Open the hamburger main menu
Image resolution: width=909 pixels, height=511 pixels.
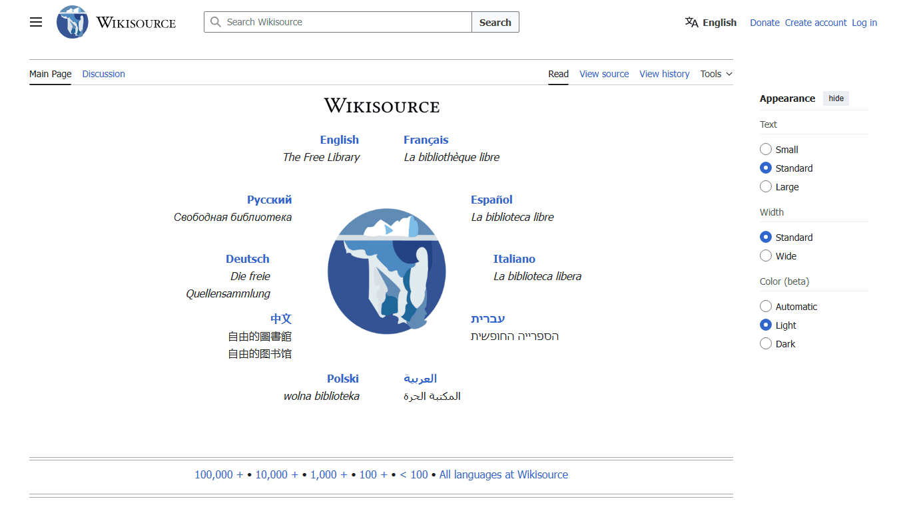pyautogui.click(x=36, y=22)
